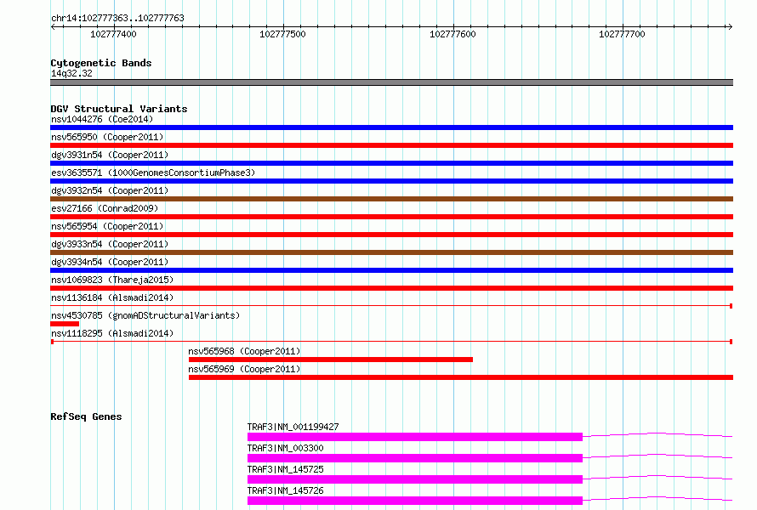The image size is (757, 510).
Task: Click variant label dgv3933n54 (Cooper2011)
Action: tap(110, 244)
